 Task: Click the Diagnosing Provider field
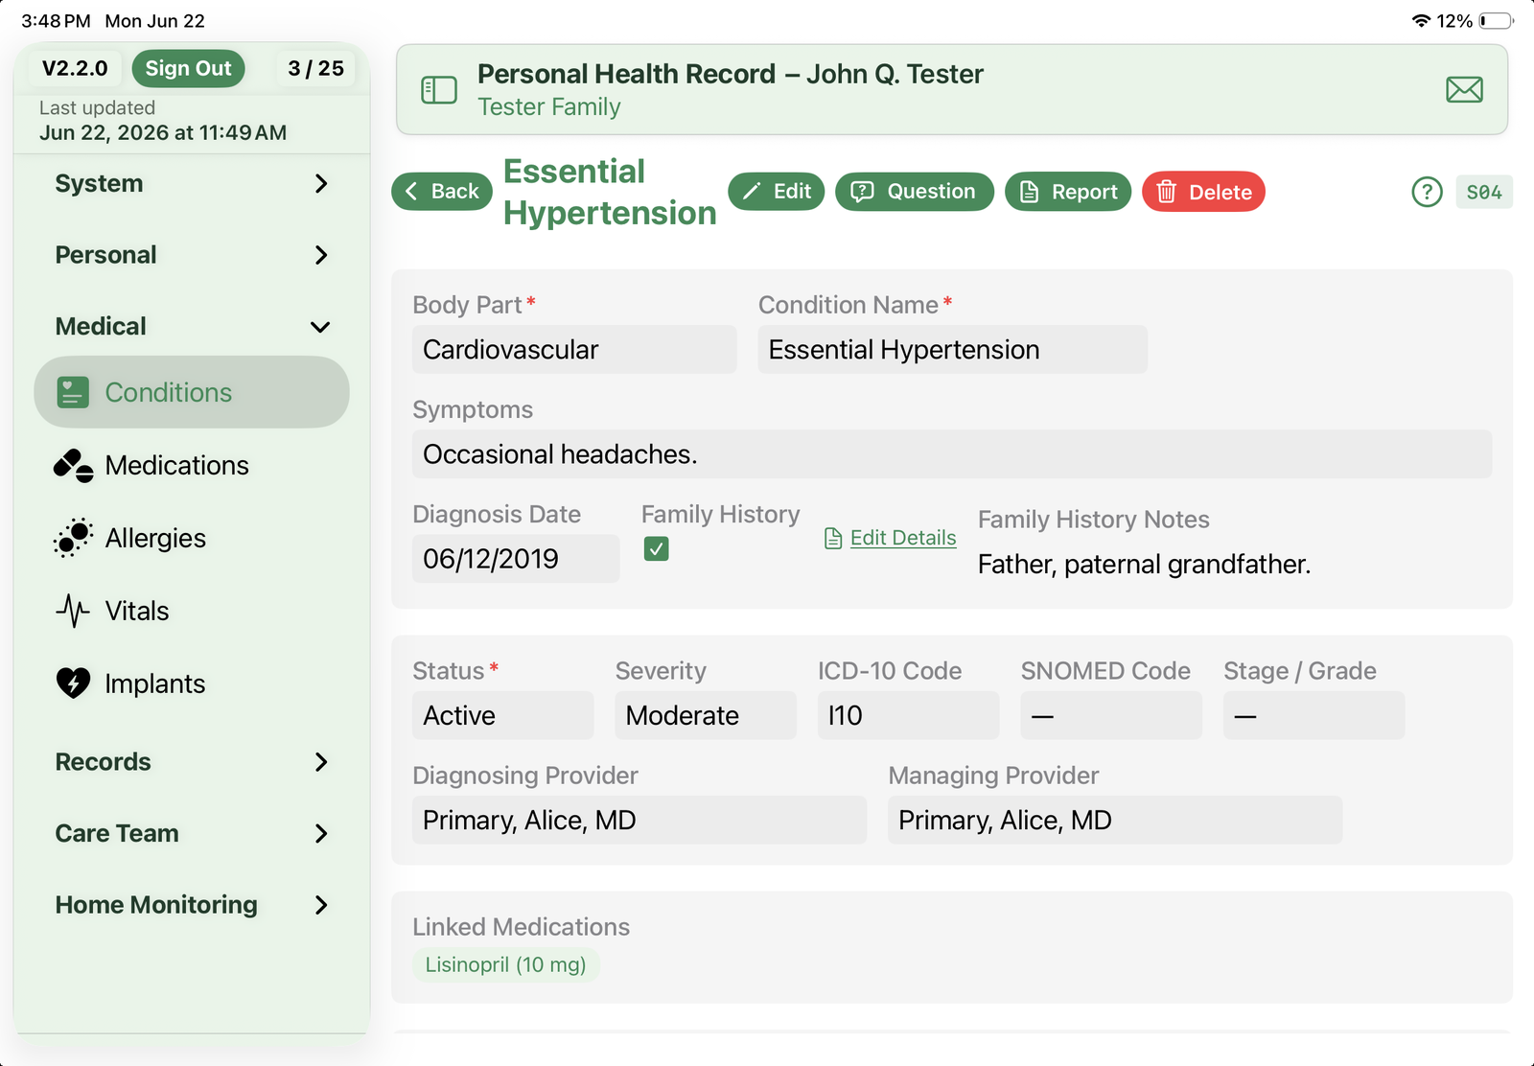point(639,820)
